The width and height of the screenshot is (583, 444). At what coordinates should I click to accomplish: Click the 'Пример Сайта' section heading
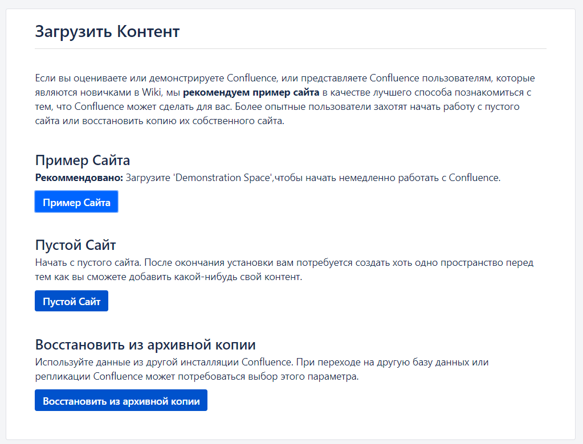83,160
